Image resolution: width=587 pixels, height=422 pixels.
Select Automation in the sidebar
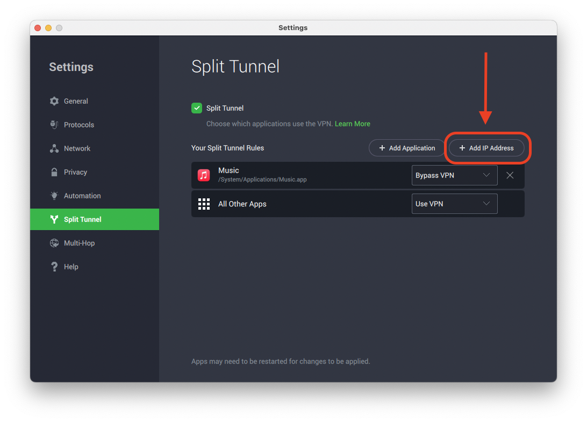tap(95, 196)
